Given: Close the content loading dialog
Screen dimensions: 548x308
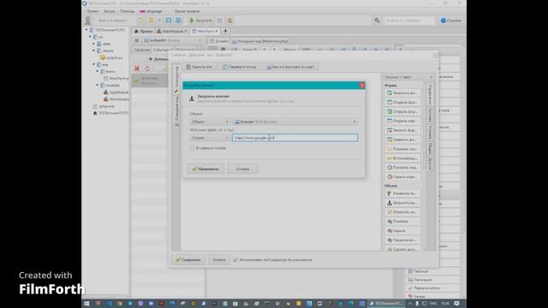Looking at the screenshot, I should point(362,86).
